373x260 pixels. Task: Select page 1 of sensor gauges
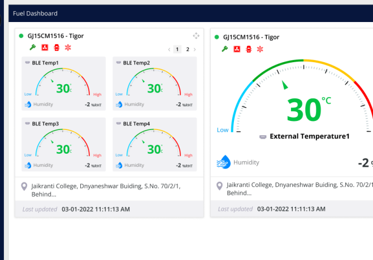point(177,50)
